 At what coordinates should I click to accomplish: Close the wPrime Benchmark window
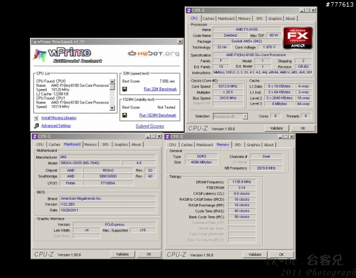[180, 42]
